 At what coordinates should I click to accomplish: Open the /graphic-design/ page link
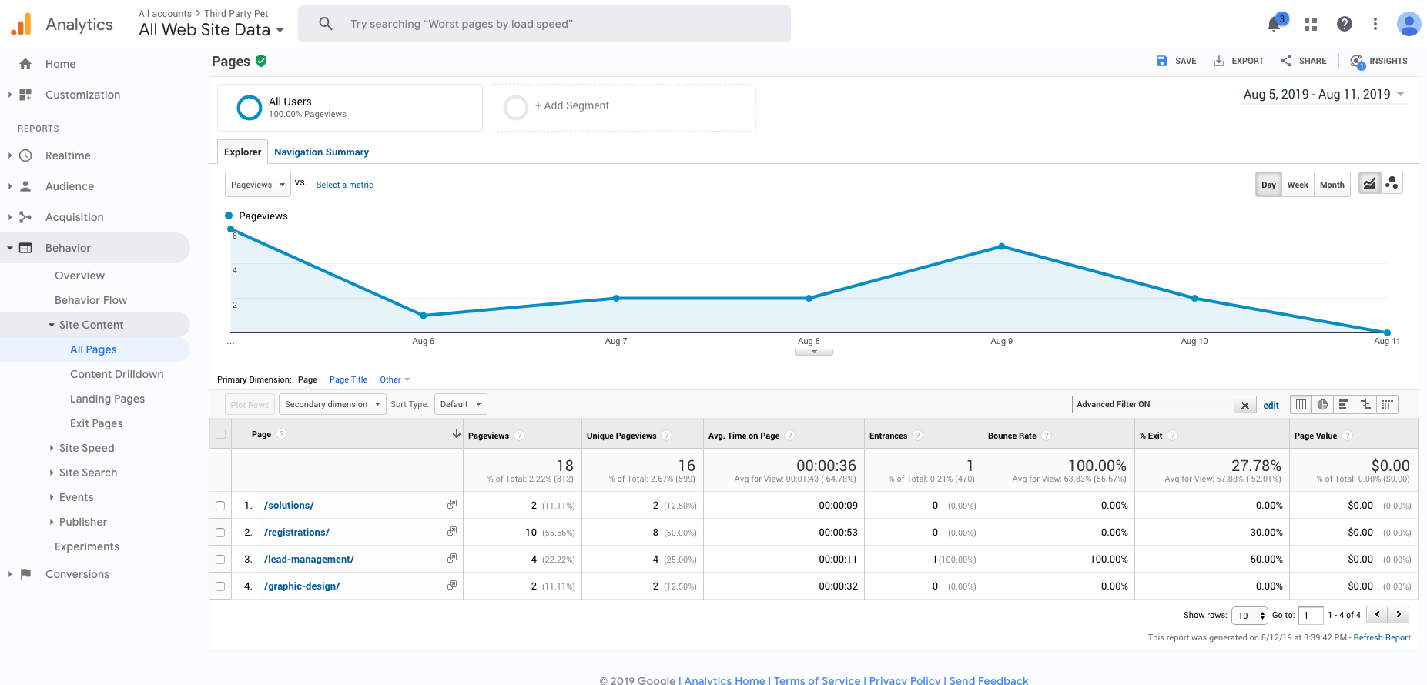[x=302, y=586]
